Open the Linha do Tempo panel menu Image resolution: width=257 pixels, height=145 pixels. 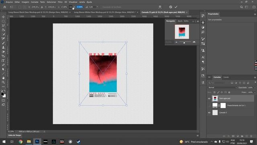tap(198, 135)
